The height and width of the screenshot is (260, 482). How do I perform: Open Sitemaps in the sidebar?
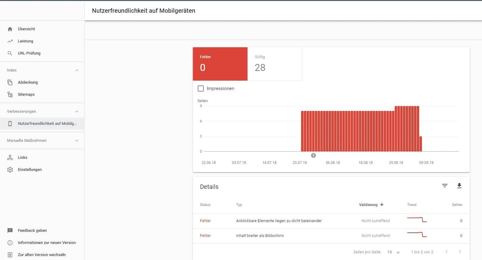tap(42, 95)
